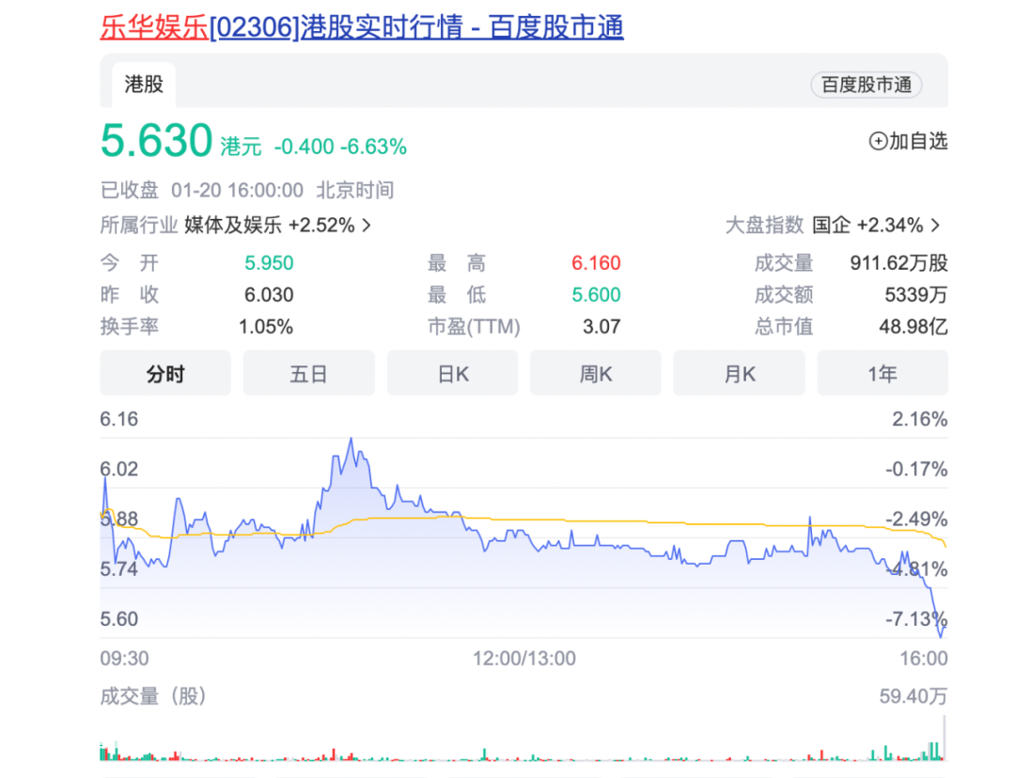
Task: Switch to the 五日 chart tab
Action: click(309, 373)
